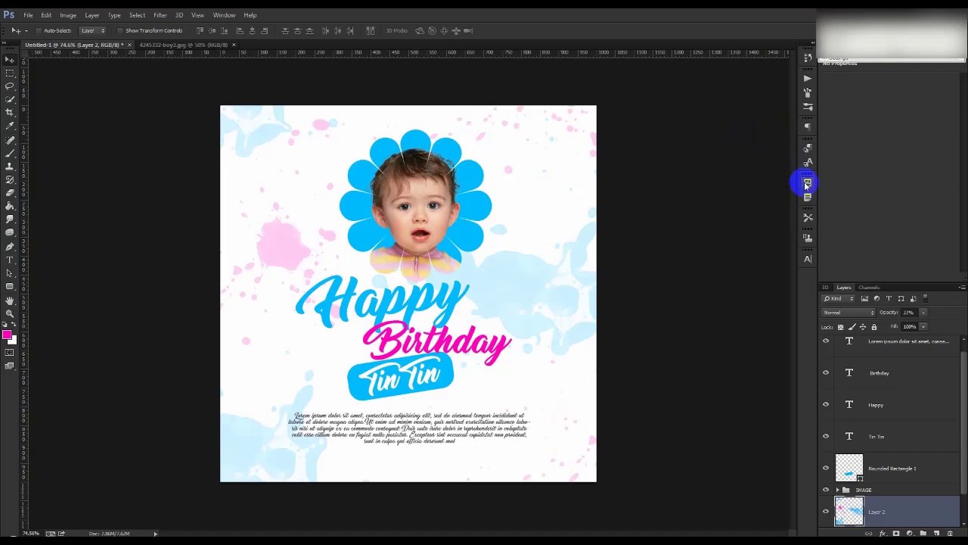Select the Paint Bucket tool
This screenshot has width=968, height=545.
[10, 206]
